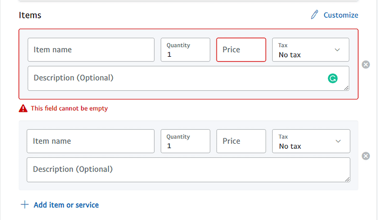Open the Tax dropdown in the second item

click(311, 141)
